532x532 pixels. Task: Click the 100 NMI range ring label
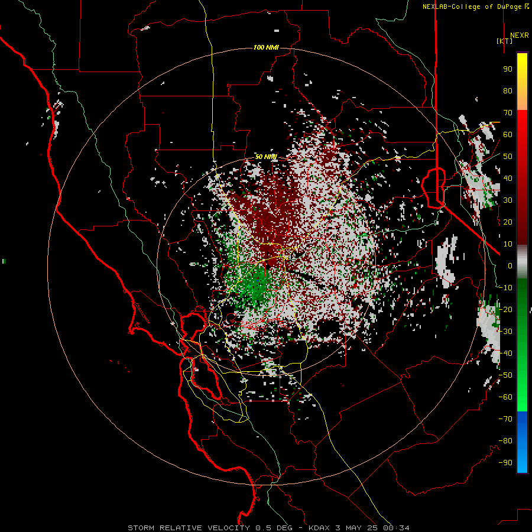tap(267, 47)
